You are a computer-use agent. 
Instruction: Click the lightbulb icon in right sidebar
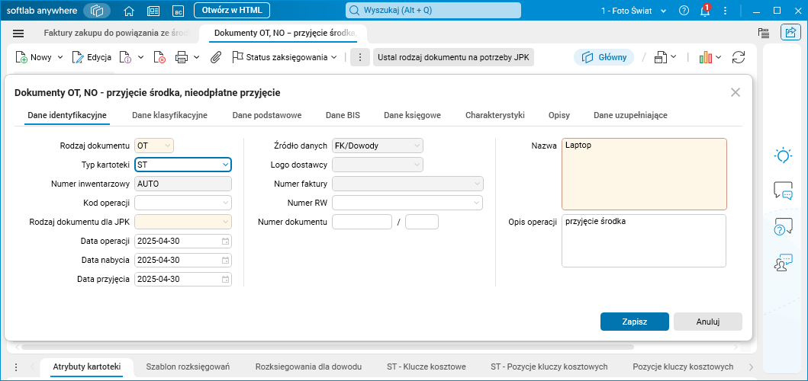(783, 155)
